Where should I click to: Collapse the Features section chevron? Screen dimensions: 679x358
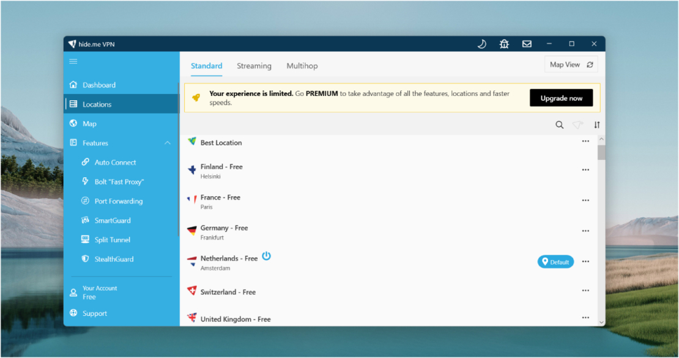pyautogui.click(x=167, y=142)
